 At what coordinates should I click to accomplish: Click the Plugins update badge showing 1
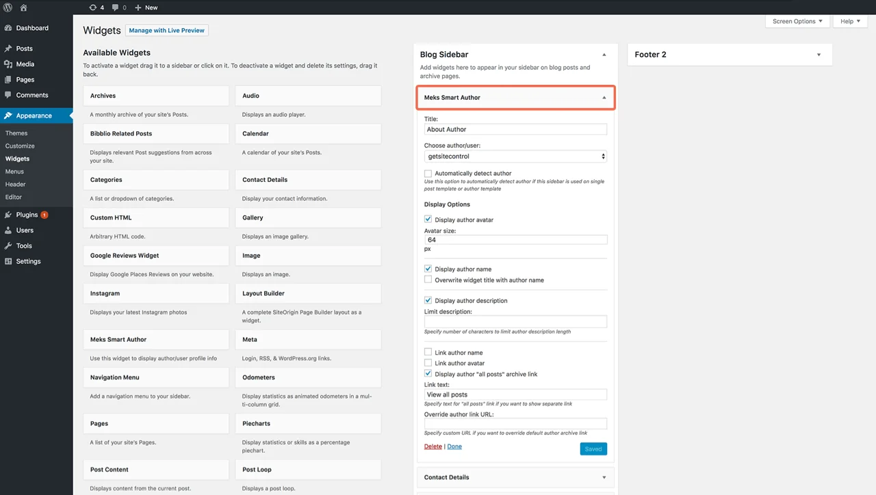pyautogui.click(x=44, y=215)
